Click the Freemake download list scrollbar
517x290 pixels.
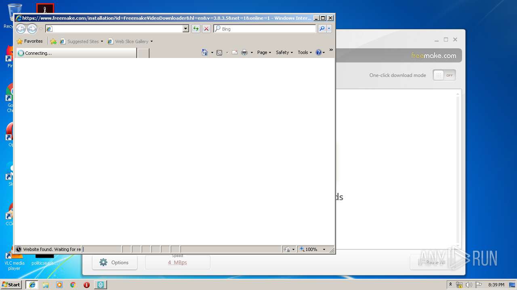(x=458, y=169)
